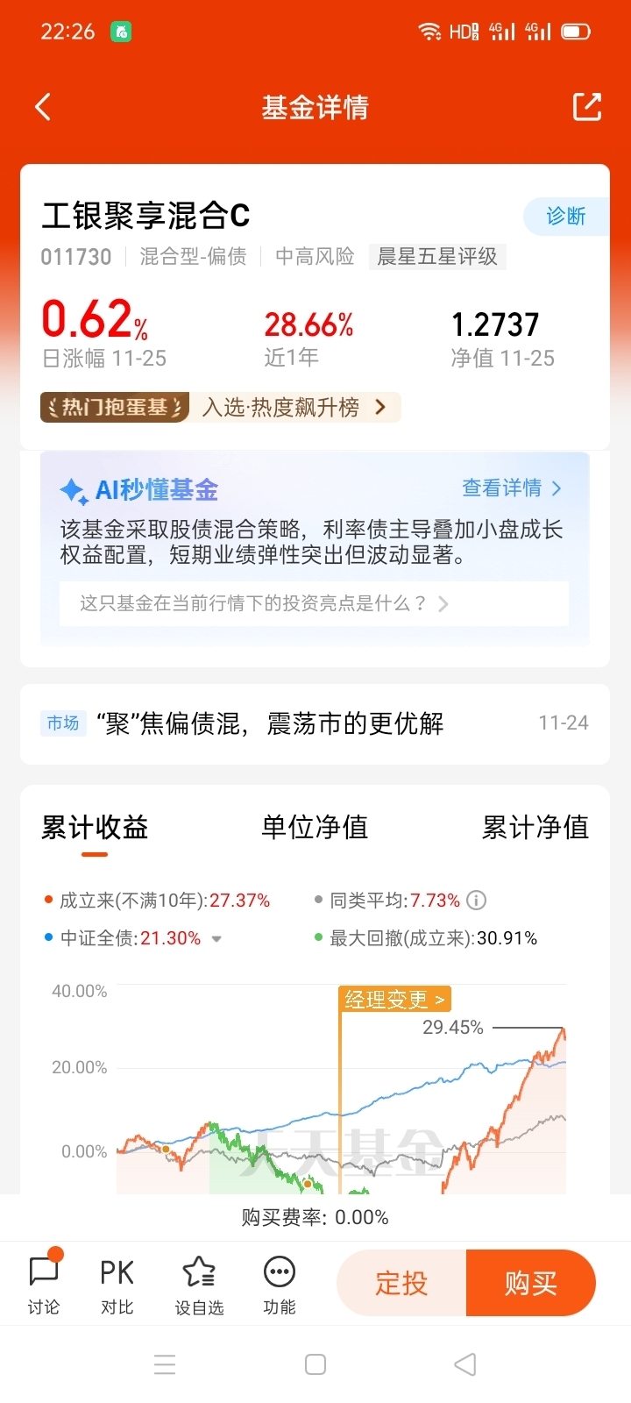Open 入选·热度飙升榜 chevron
This screenshot has width=631, height=1403.
[380, 407]
